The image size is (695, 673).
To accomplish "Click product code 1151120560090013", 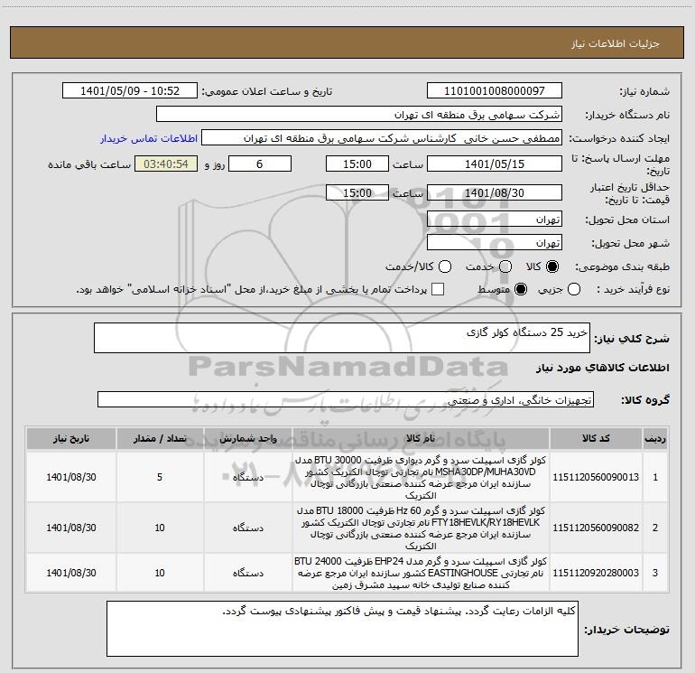I will tap(596, 477).
